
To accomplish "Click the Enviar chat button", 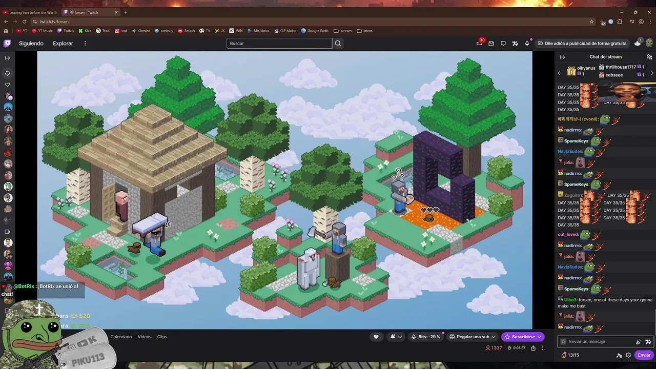I will click(644, 355).
